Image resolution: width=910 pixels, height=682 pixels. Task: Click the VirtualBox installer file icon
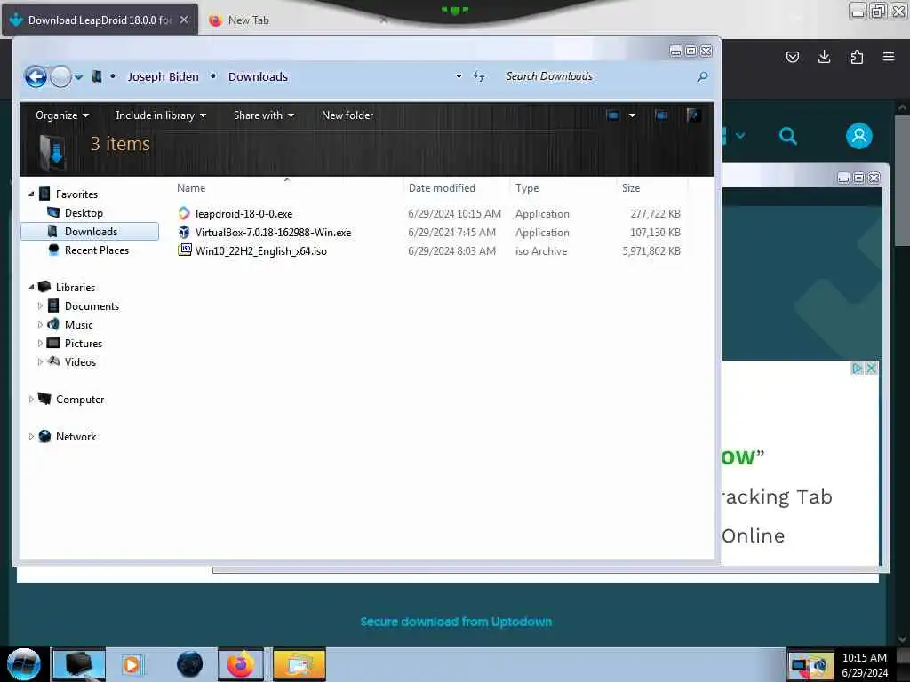point(184,232)
